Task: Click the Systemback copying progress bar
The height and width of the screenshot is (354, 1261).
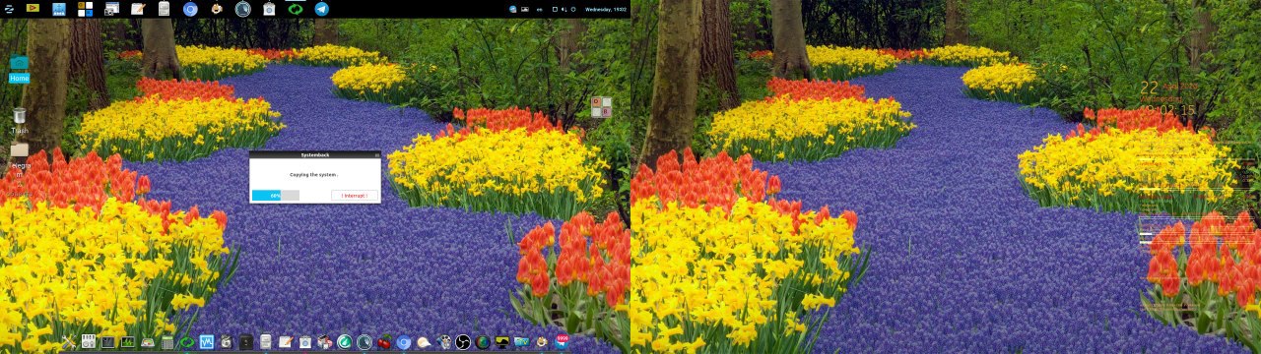Action: 275,196
